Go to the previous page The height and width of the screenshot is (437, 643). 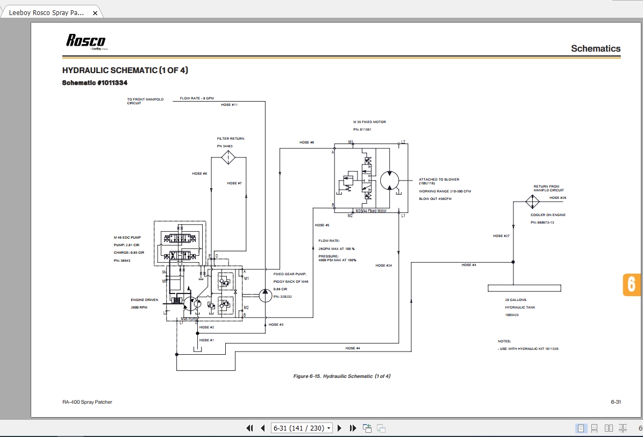(x=263, y=428)
